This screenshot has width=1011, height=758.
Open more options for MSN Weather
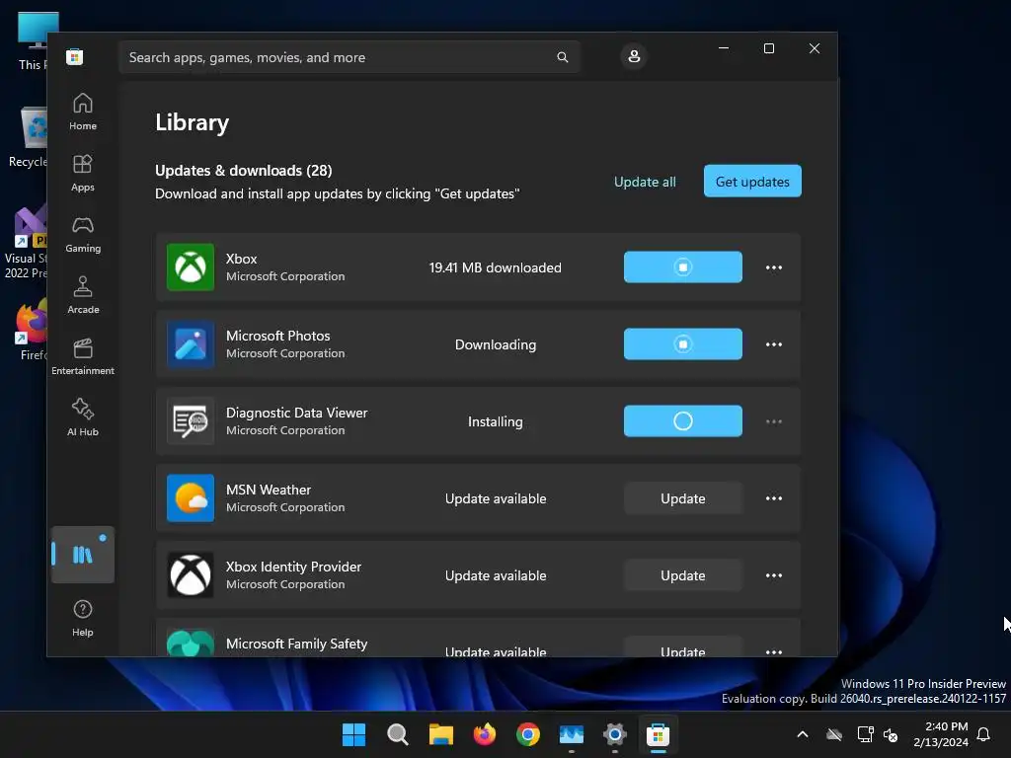tap(774, 498)
